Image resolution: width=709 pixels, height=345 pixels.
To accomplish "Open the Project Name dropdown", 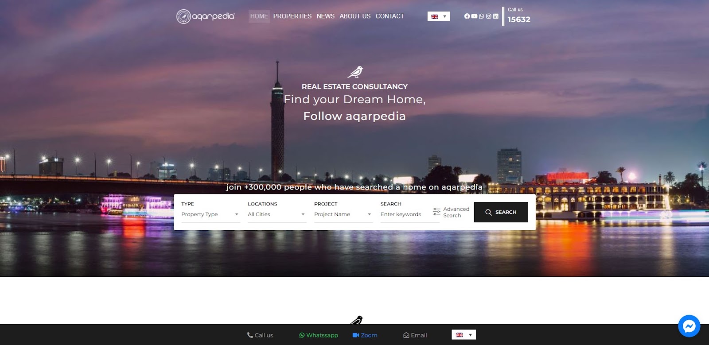I will coord(343,214).
